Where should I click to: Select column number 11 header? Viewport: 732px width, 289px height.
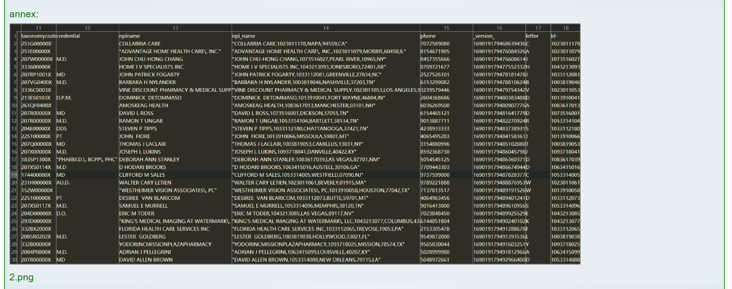38,28
